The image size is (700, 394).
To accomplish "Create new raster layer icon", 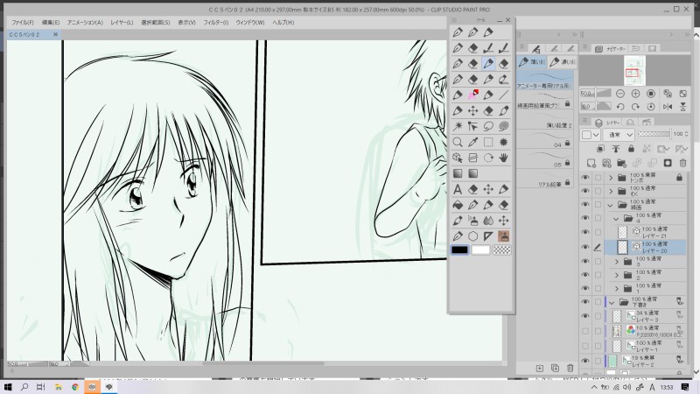I will tap(591, 163).
